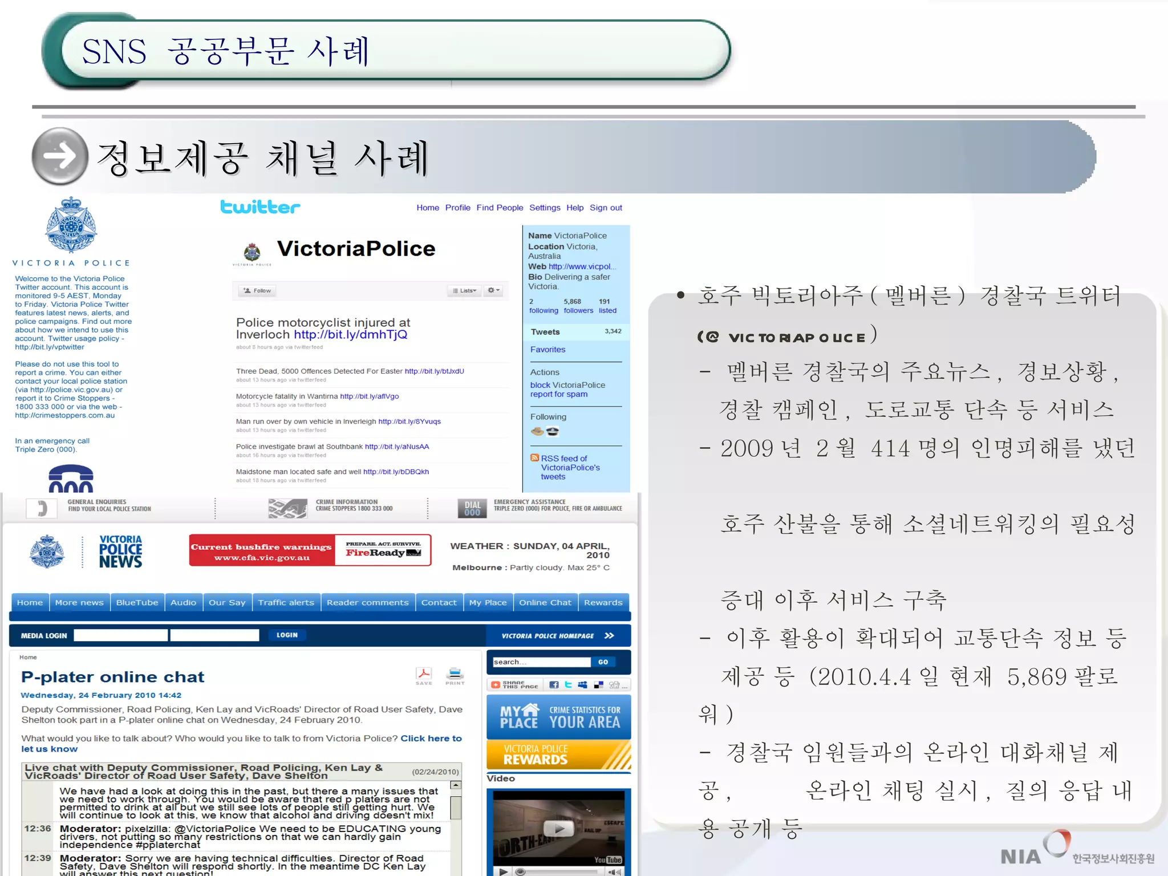Click the Click here to let us know link
This screenshot has width=1168, height=876.
point(241,743)
